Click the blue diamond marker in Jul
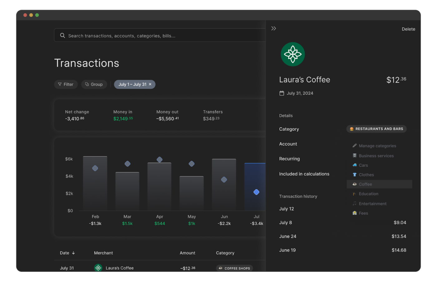The width and height of the screenshot is (437, 292). pyautogui.click(x=256, y=192)
